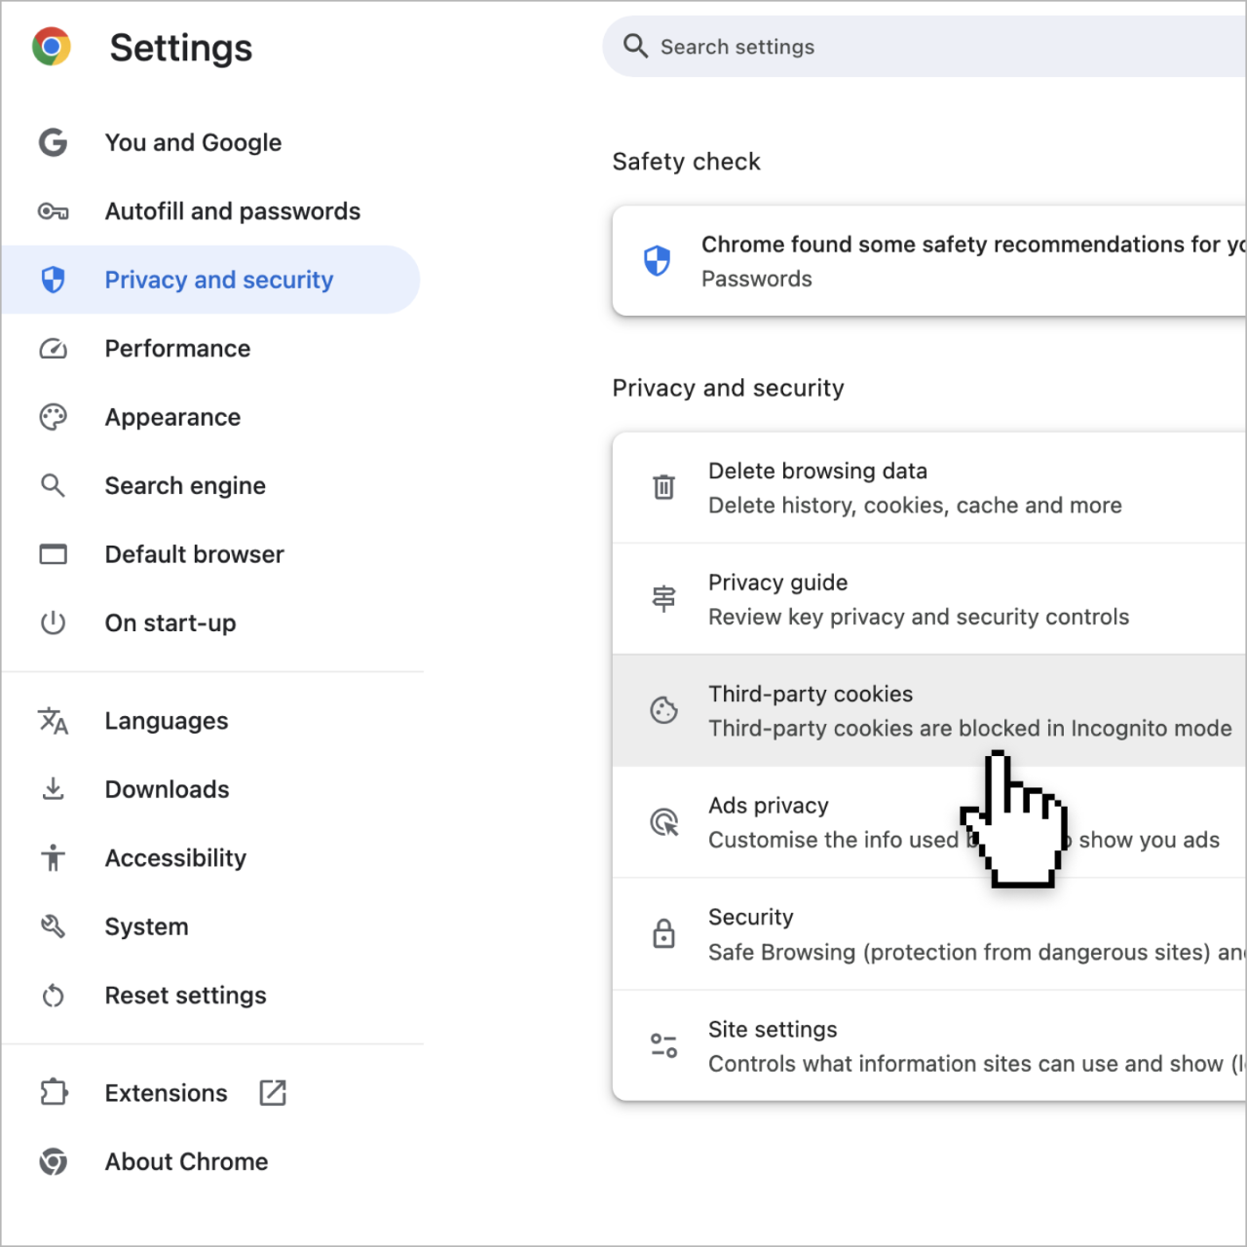
Task: Click the blue shield icon in Safety check card
Action: [x=658, y=261]
